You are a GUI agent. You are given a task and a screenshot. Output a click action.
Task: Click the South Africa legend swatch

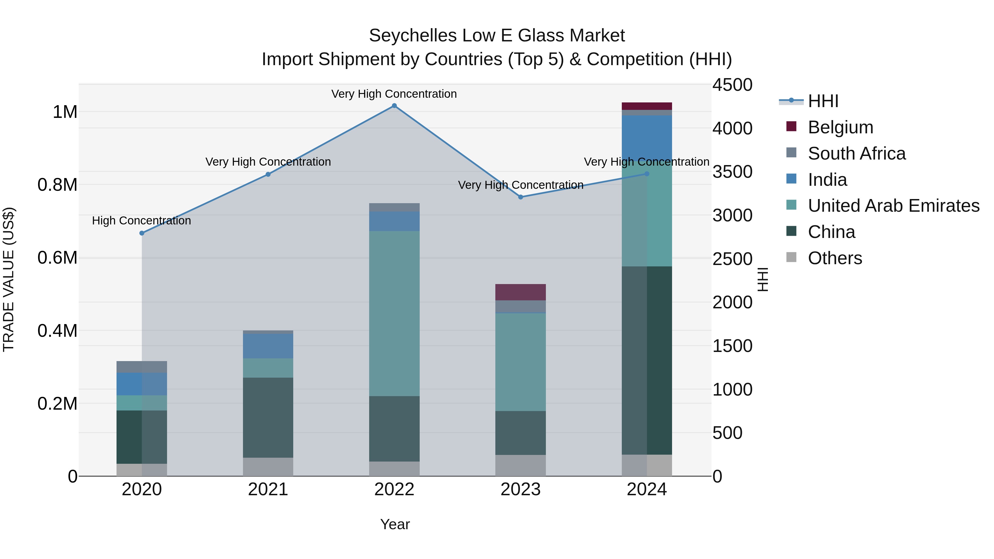791,152
